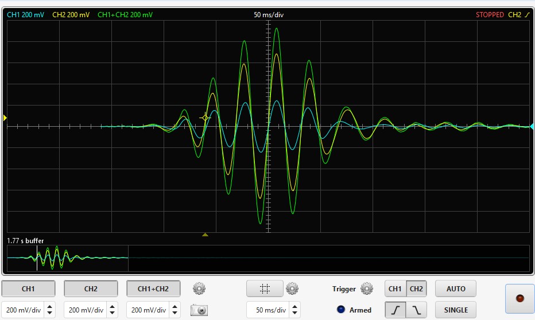Click the yellow 'CH2 200 mV' header label
This screenshot has height=320, width=535.
coord(71,15)
